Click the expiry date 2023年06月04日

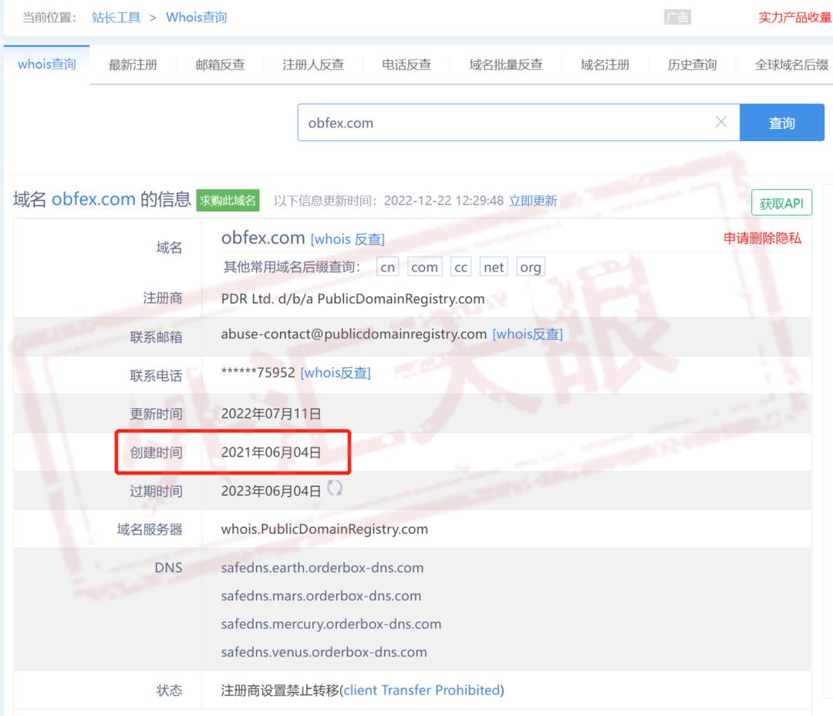tap(271, 491)
